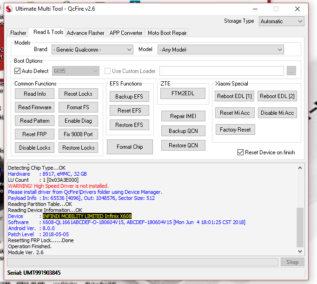Screen dimensions: 317x284
Task: Click 'Serial: UMT991903845' status text
Action: tap(34, 273)
